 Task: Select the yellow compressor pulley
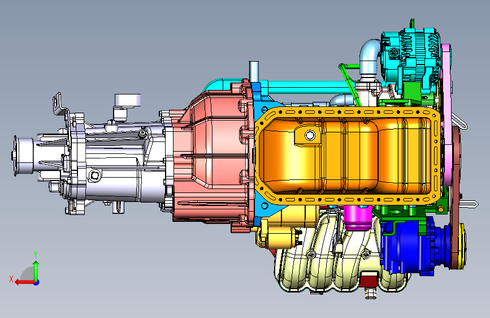coord(462,247)
